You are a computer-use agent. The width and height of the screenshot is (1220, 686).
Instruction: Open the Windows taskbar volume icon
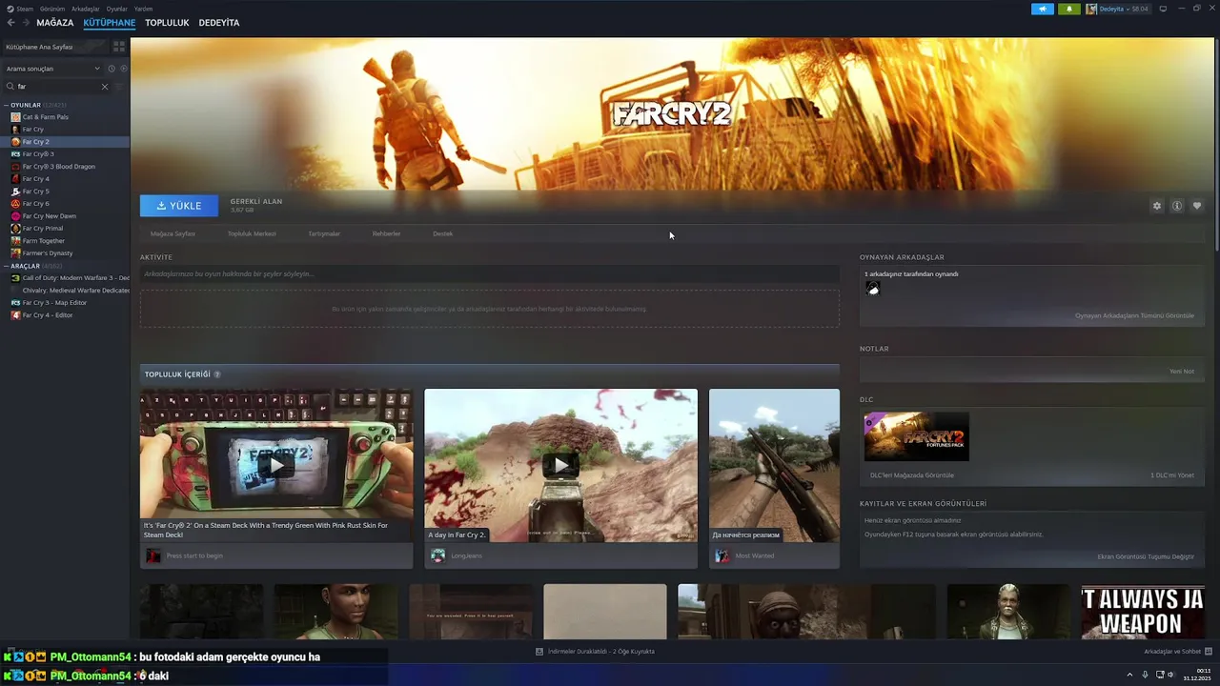[1171, 675]
